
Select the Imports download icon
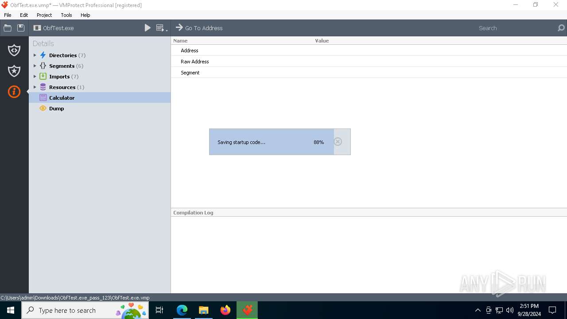(43, 77)
